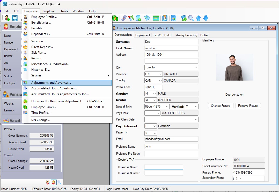
Task: Click the magnifying glass search toolbar icon
Action: 191,18
